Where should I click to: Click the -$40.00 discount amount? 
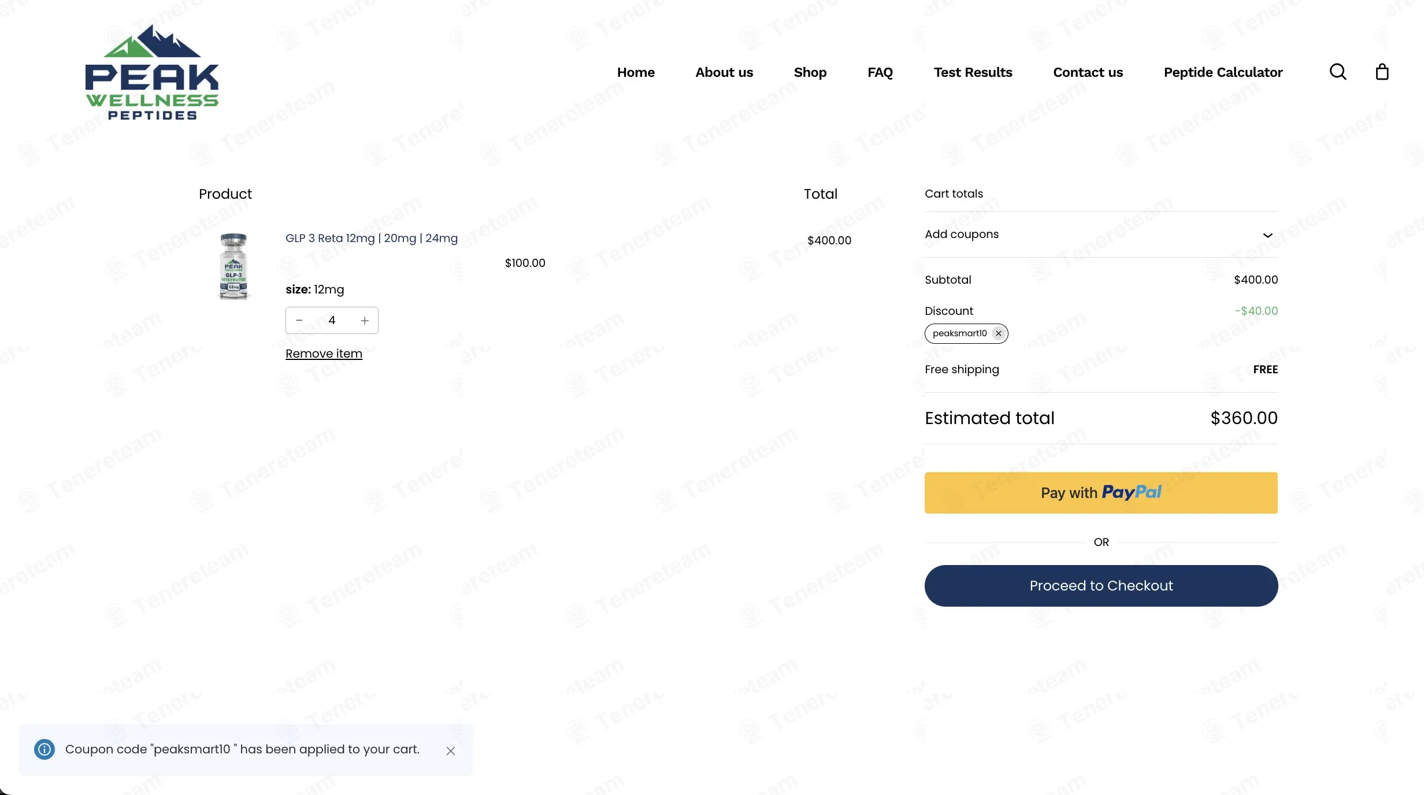1256,311
